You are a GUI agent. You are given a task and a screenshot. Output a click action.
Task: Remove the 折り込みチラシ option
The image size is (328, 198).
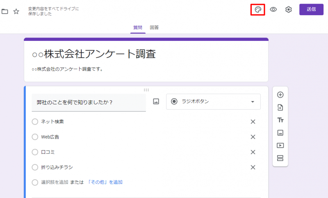[253, 167]
